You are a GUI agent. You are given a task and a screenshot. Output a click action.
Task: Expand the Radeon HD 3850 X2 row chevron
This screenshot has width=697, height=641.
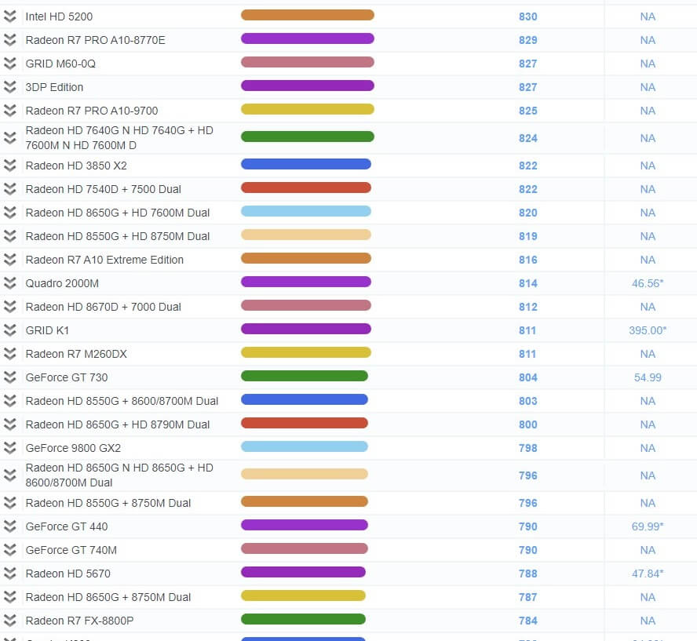tap(9, 166)
